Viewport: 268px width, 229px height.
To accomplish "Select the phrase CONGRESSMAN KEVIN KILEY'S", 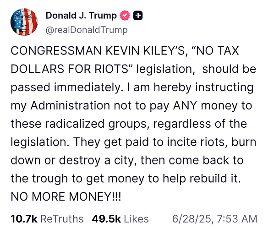I will (x=98, y=51).
